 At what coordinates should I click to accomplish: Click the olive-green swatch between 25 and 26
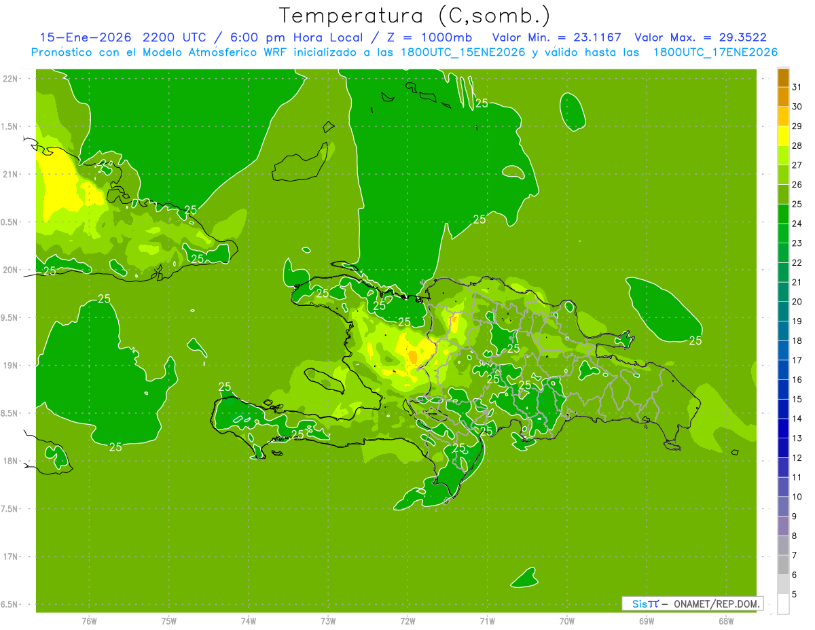[x=783, y=194]
